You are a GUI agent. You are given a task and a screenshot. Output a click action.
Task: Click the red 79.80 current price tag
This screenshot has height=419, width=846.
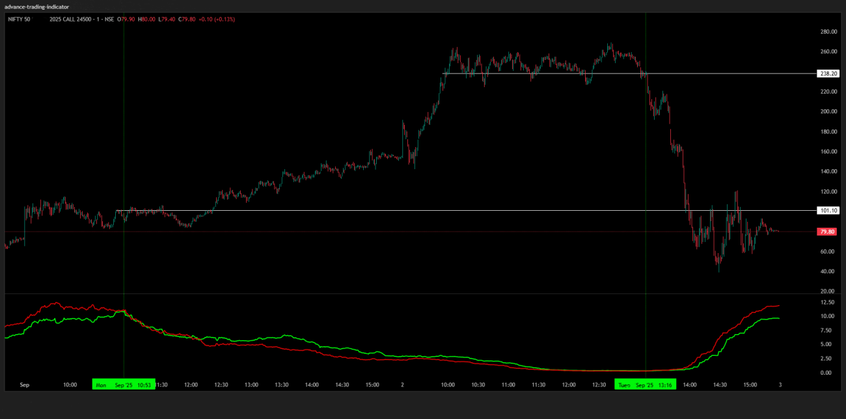[x=827, y=232]
